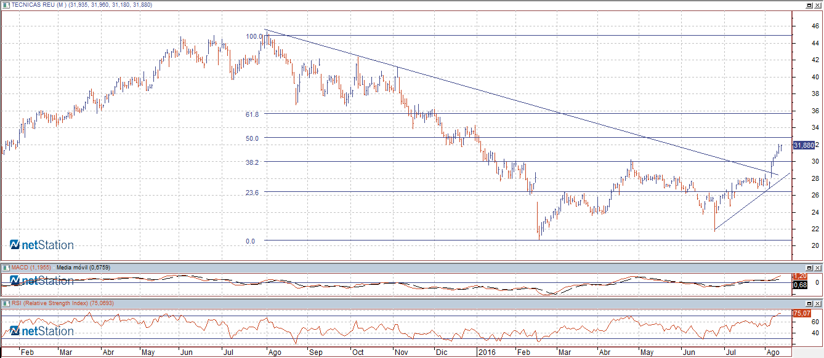Select the TECNICAS REU (M) title text
824x358 pixels.
39,5
